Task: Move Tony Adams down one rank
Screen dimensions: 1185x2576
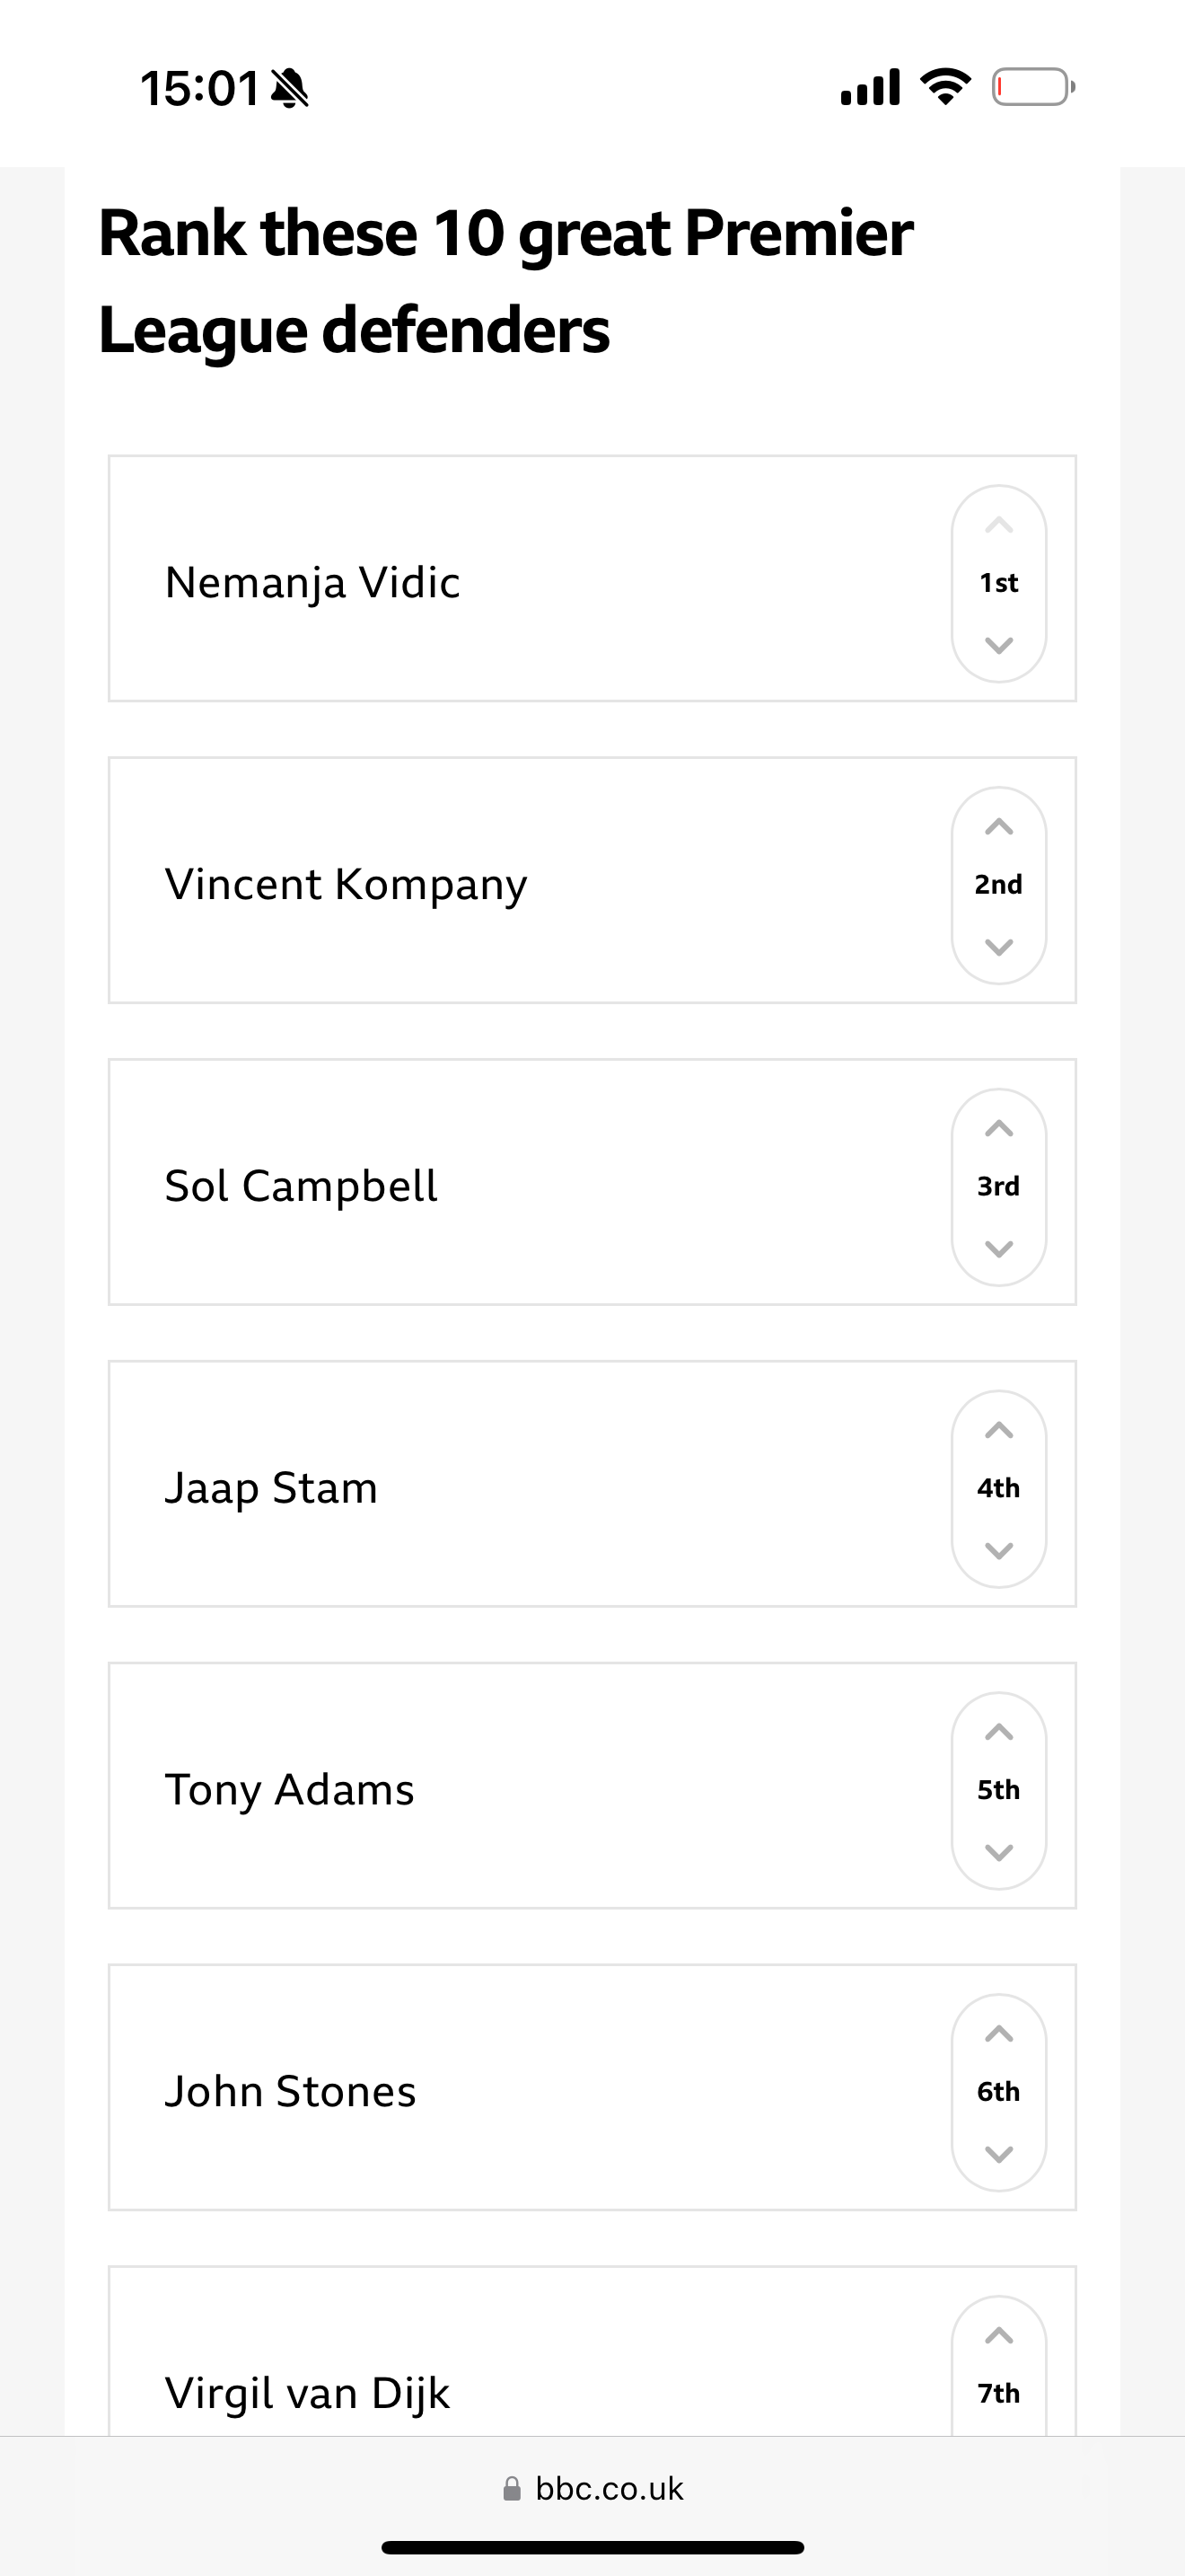Action: [x=998, y=1853]
